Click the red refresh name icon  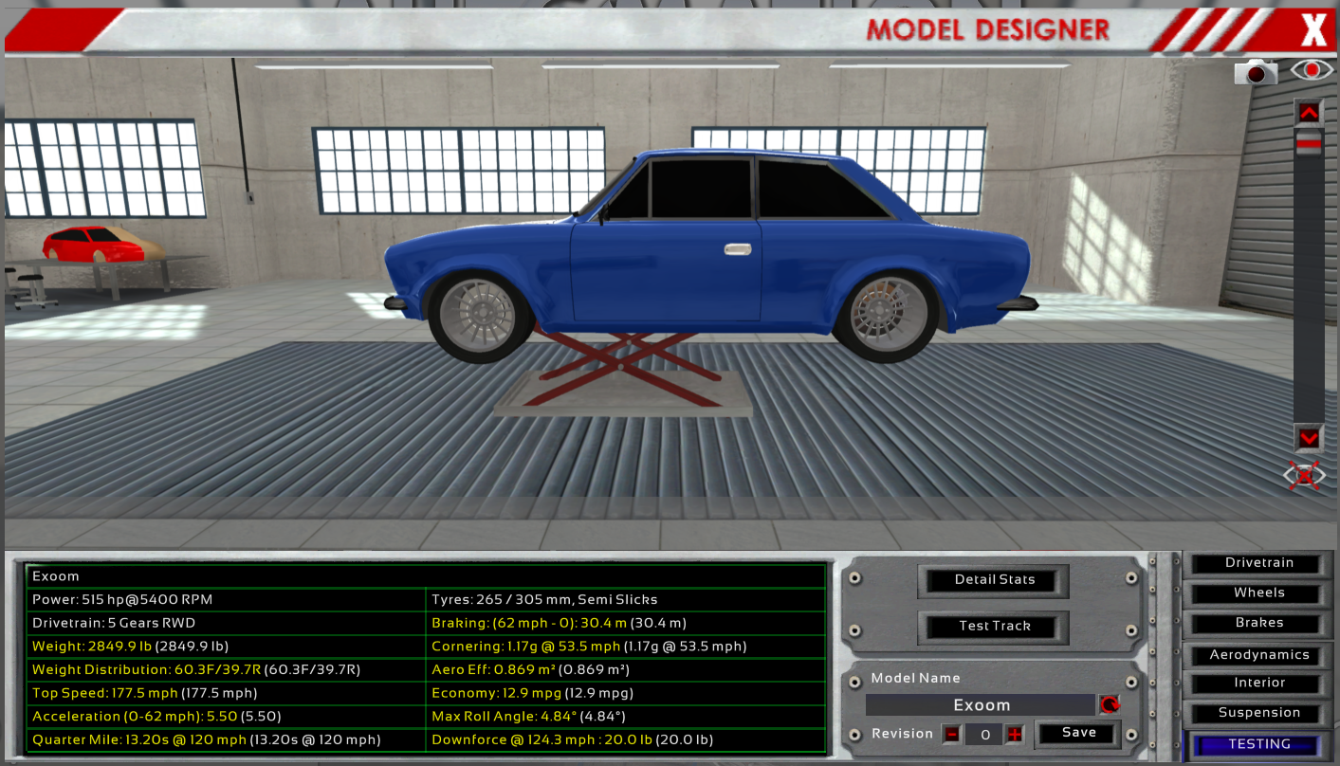point(1109,705)
